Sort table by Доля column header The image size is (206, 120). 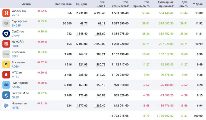tap(198, 4)
